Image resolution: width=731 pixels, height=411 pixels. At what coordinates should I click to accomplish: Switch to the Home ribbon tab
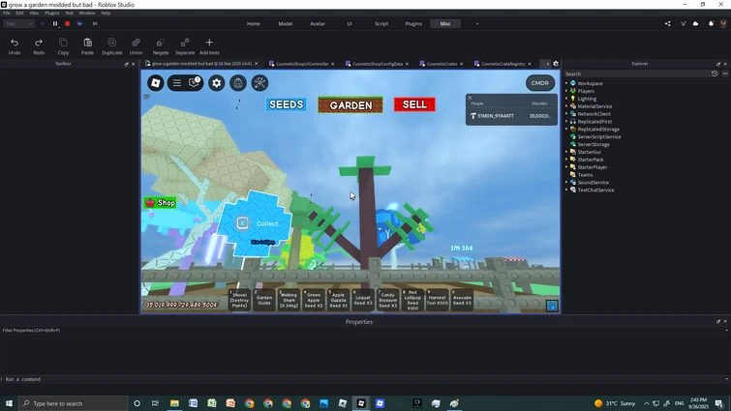pyautogui.click(x=254, y=24)
